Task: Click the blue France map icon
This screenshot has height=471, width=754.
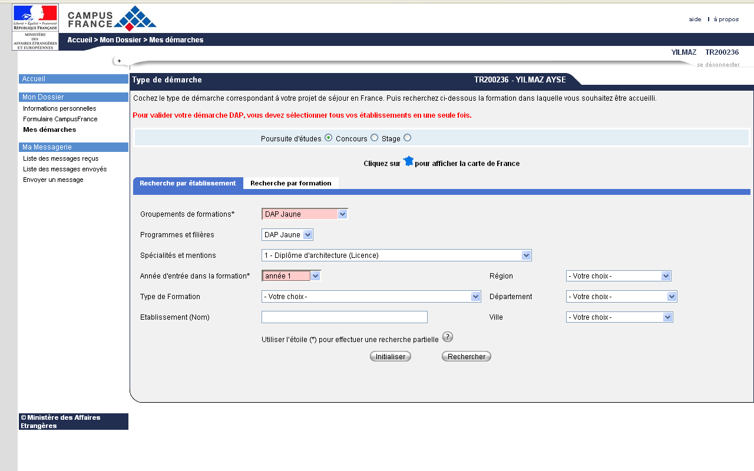Action: click(x=408, y=161)
